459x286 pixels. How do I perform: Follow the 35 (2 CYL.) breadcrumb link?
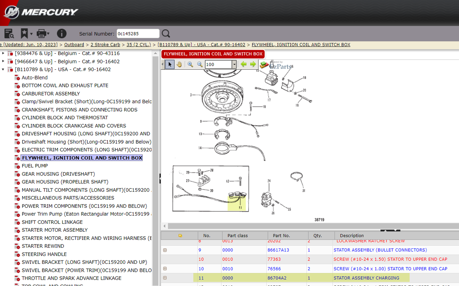[x=139, y=45]
